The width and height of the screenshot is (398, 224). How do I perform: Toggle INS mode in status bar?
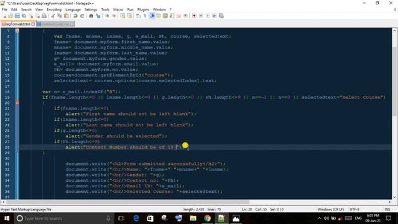(387, 210)
